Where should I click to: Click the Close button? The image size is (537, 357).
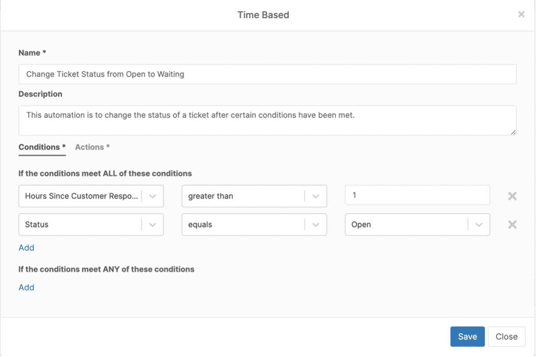(506, 336)
